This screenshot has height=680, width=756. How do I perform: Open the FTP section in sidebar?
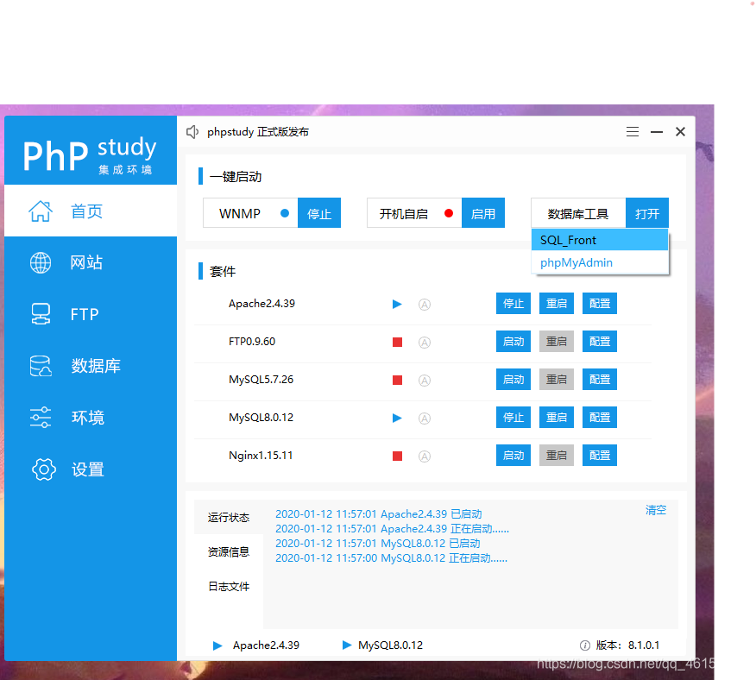(x=91, y=314)
